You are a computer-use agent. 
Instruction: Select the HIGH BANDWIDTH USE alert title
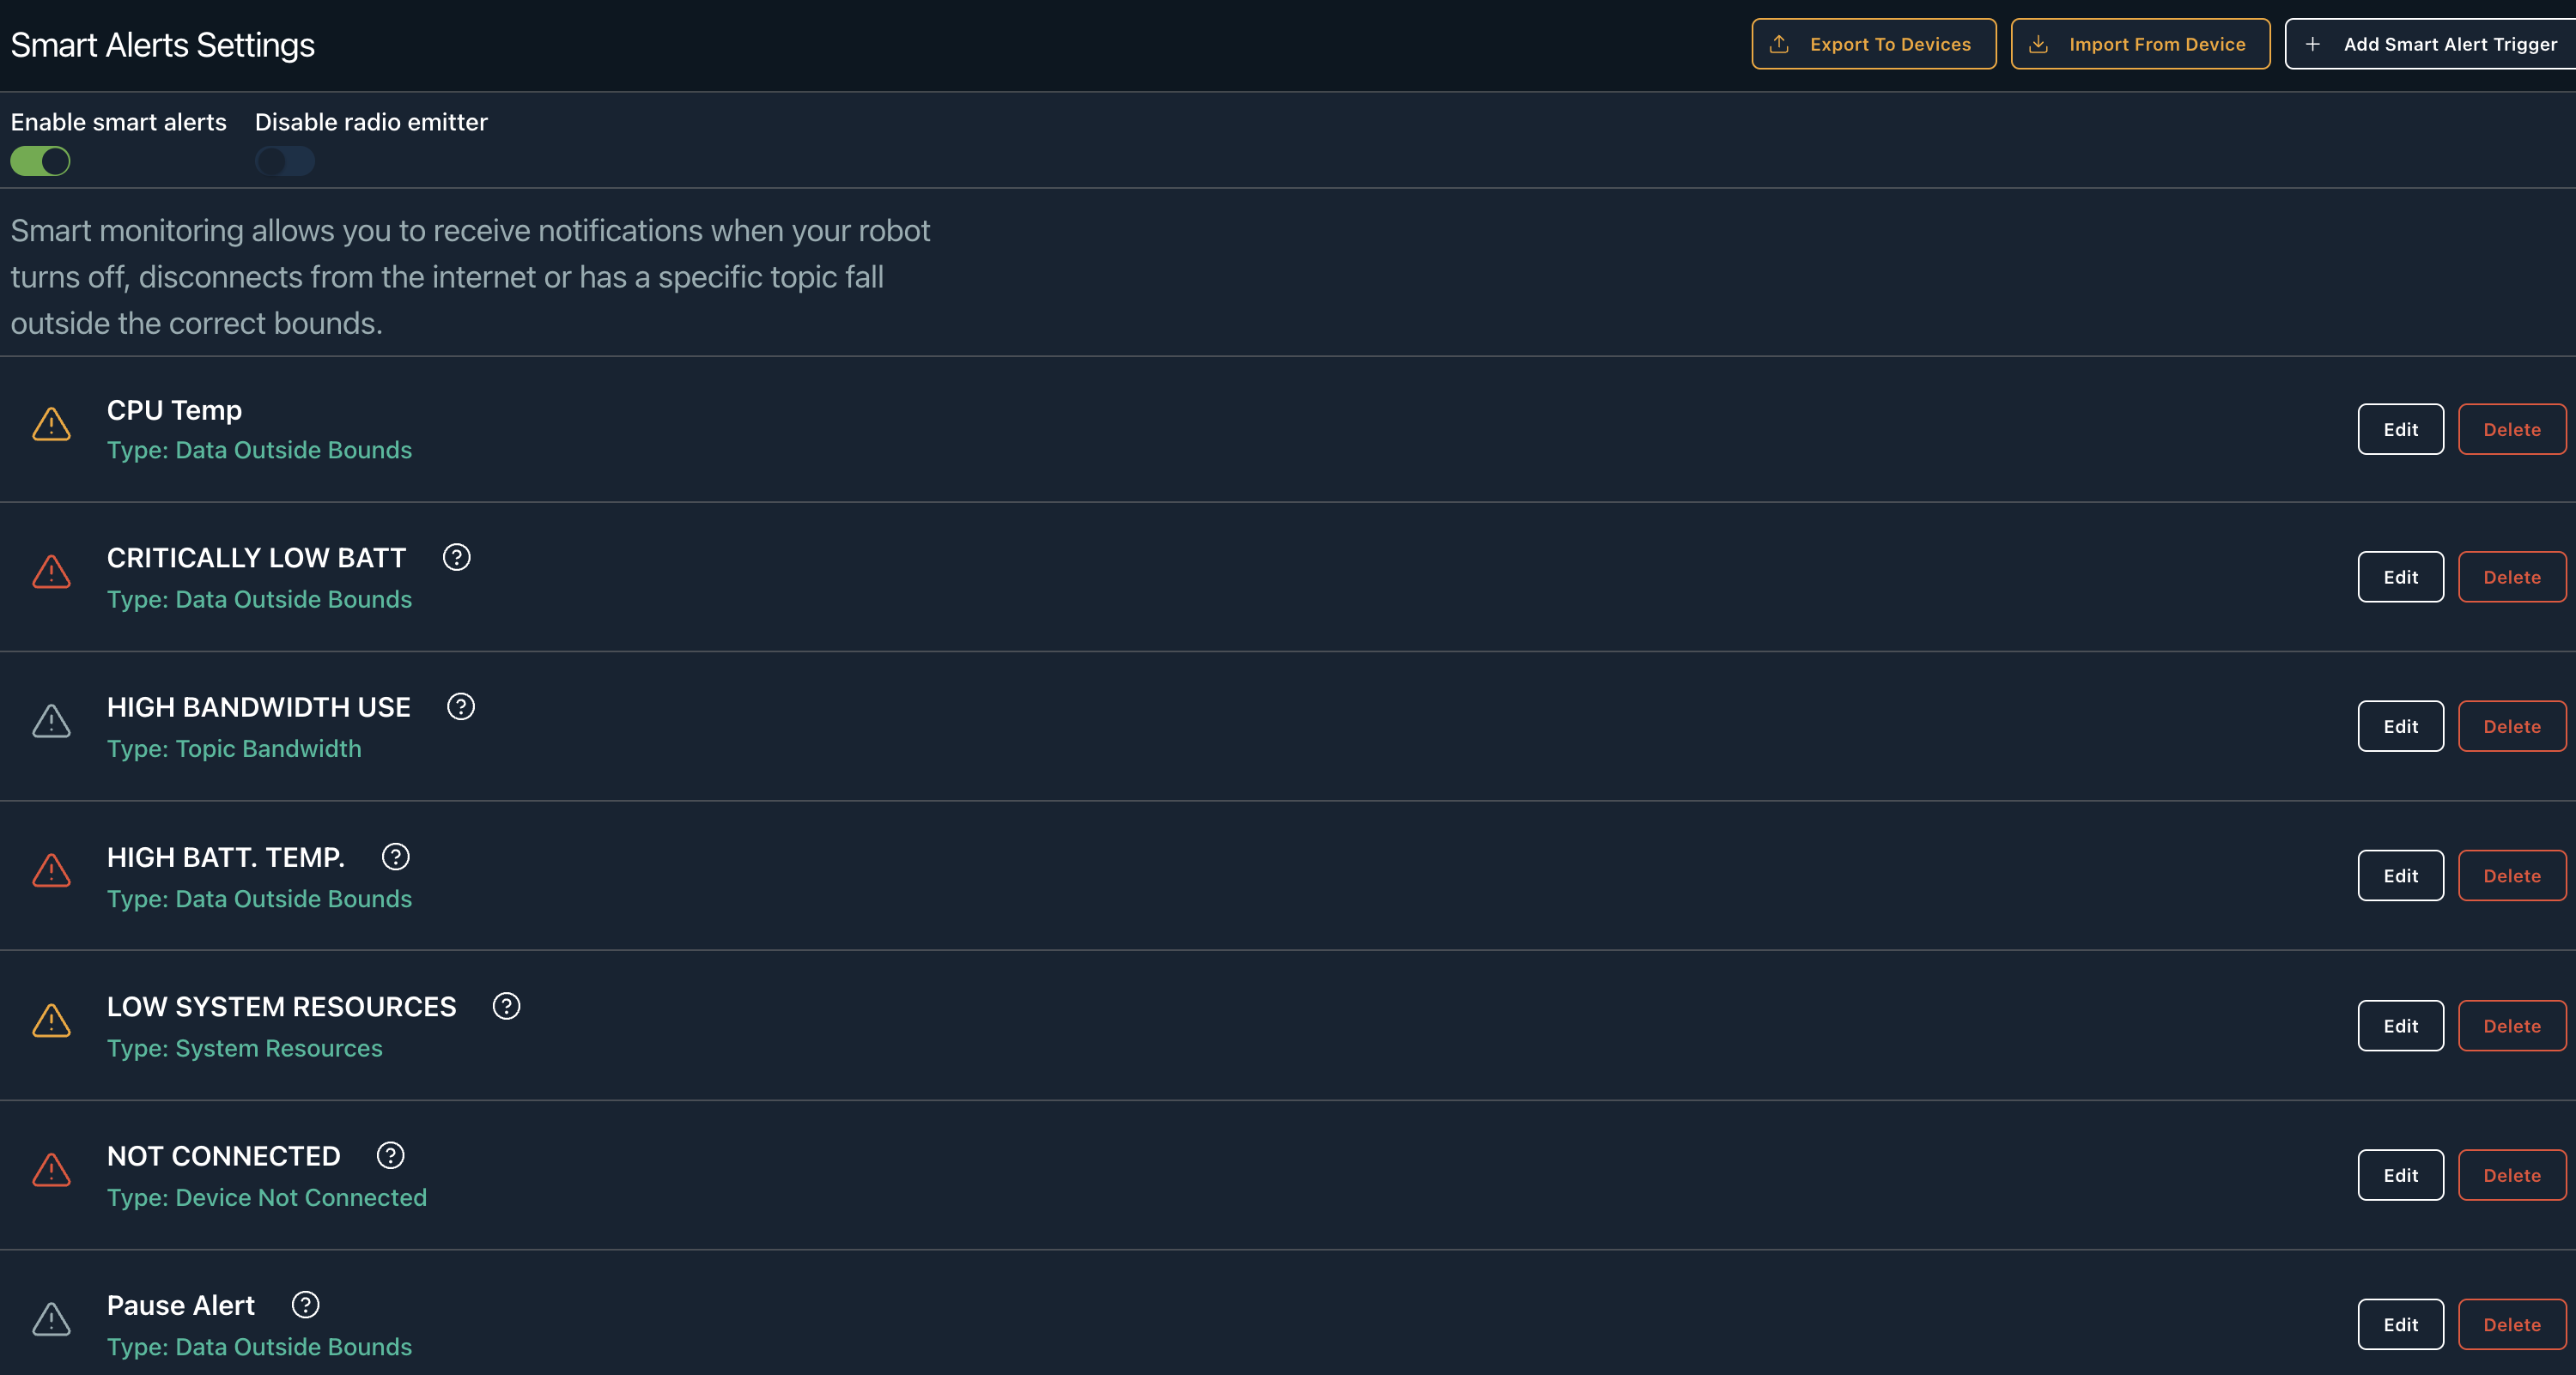pyautogui.click(x=259, y=706)
